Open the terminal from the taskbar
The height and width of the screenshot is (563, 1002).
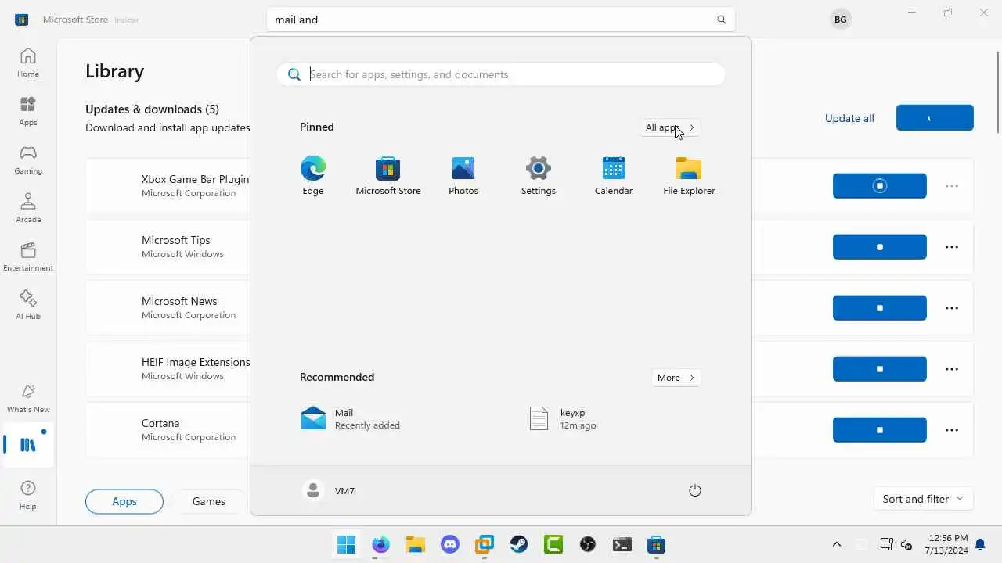click(622, 544)
